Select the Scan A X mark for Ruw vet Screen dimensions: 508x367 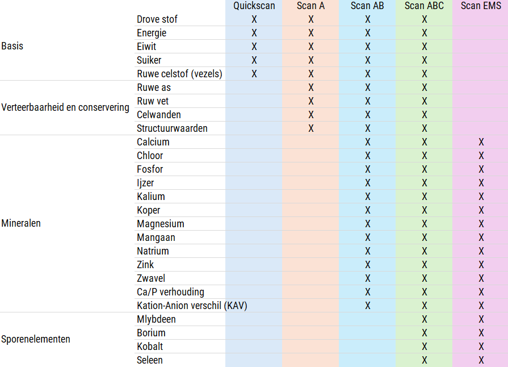tap(311, 101)
